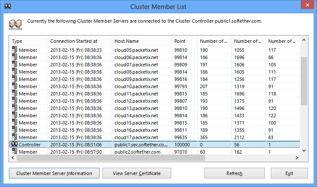Select host name cloud05.packetix.net
The image size is (317, 187).
point(136,50)
